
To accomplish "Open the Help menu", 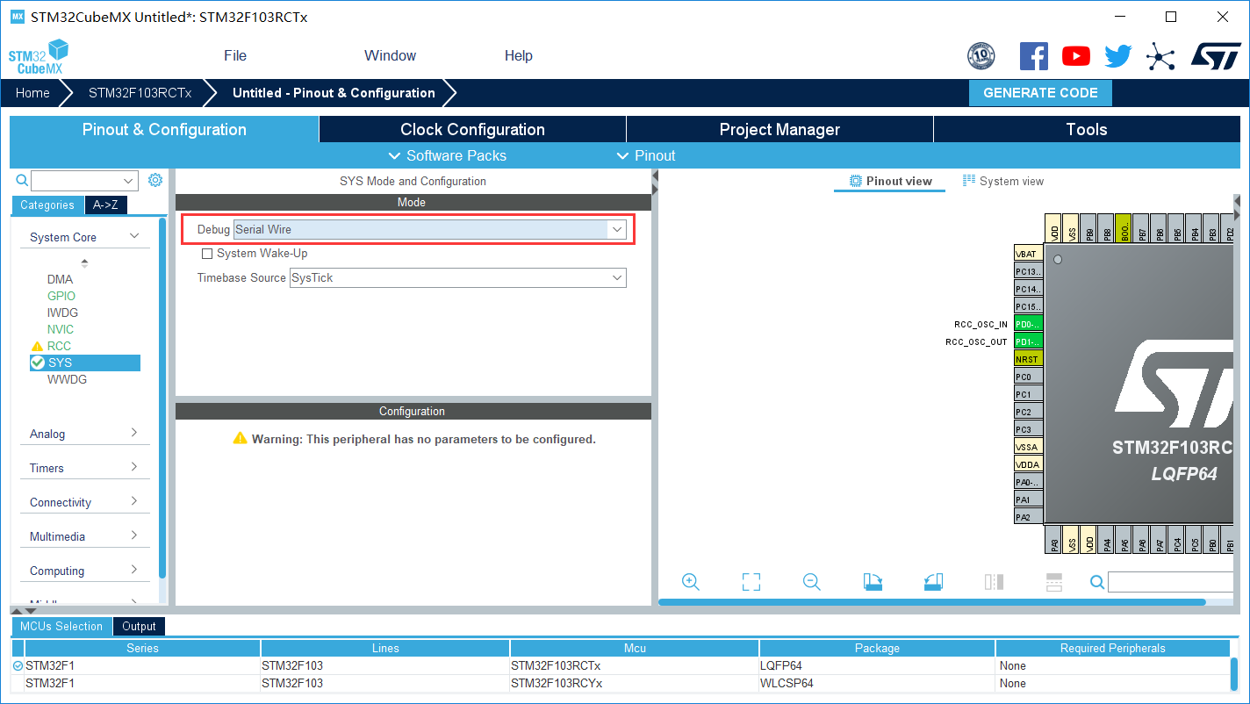I will pyautogui.click(x=519, y=55).
